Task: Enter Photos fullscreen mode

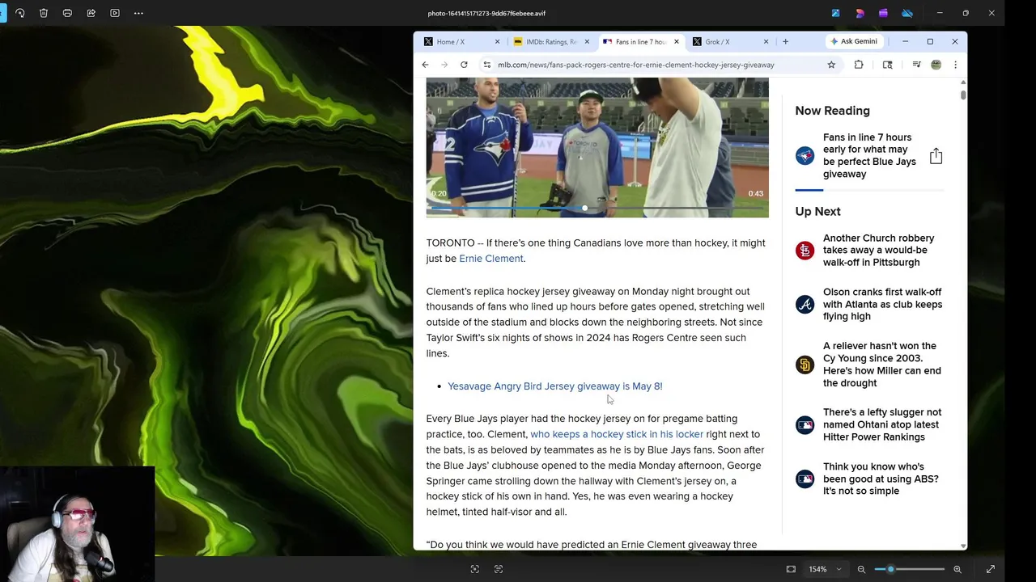Action: tap(990, 569)
